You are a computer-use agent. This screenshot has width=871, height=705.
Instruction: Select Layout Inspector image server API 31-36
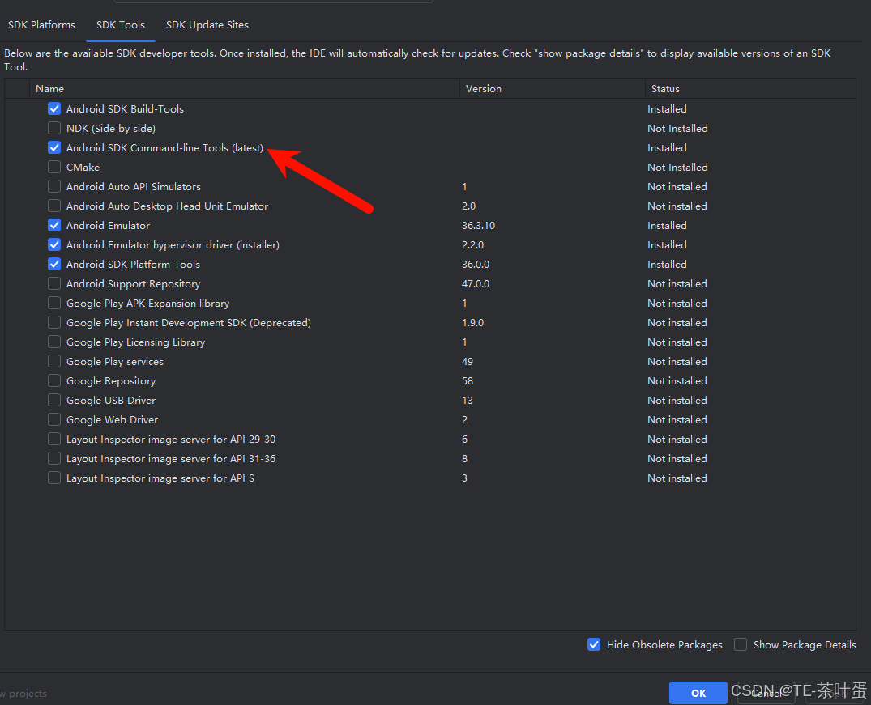coord(171,458)
